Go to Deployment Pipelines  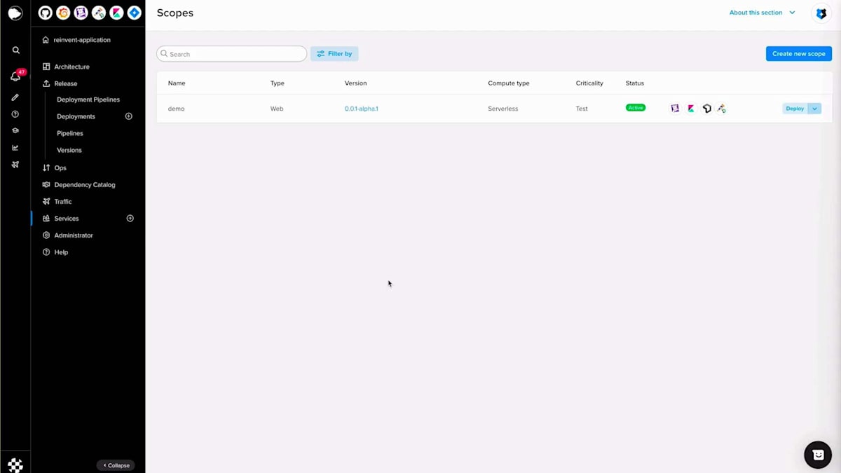pos(88,100)
